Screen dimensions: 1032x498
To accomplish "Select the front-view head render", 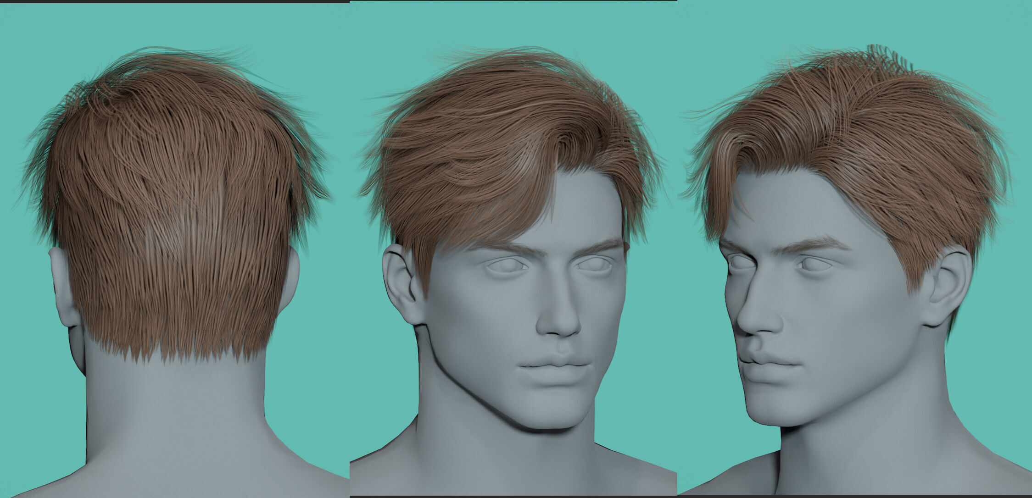I will point(513,249).
